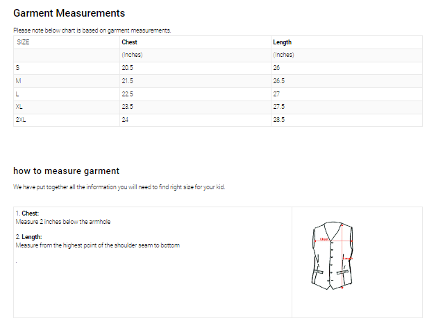Click chest value 22.5 for size L
Image resolution: width=427 pixels, height=323 pixels.
(x=127, y=94)
